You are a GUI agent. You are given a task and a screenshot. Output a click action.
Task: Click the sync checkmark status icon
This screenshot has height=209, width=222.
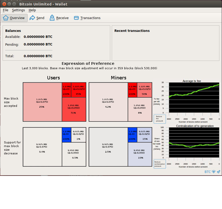click(x=219, y=172)
